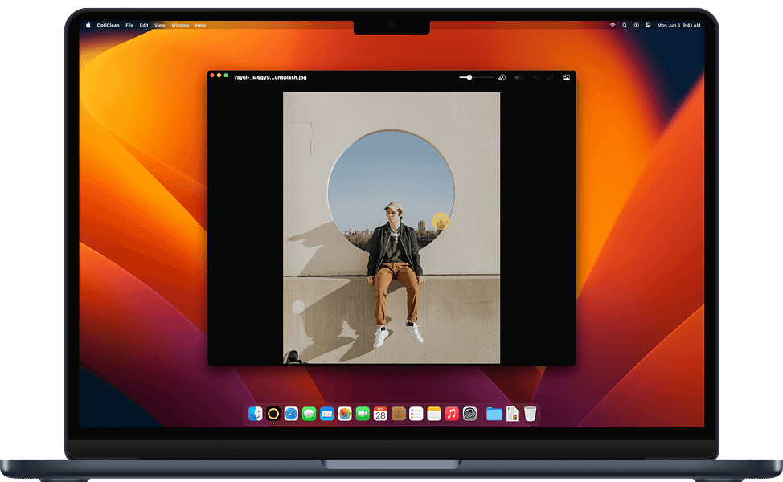Click the brush size slider in OptiClean toolbar

477,77
